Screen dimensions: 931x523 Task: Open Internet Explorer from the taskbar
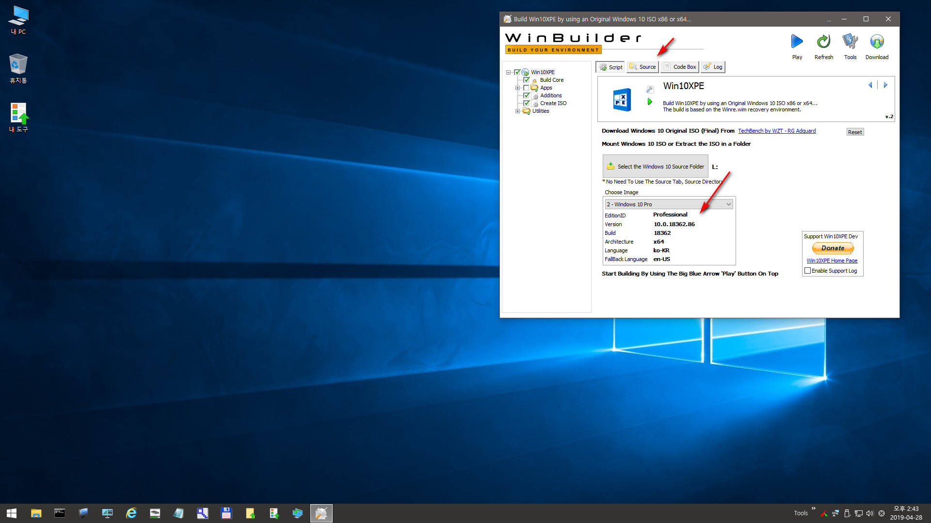[131, 513]
